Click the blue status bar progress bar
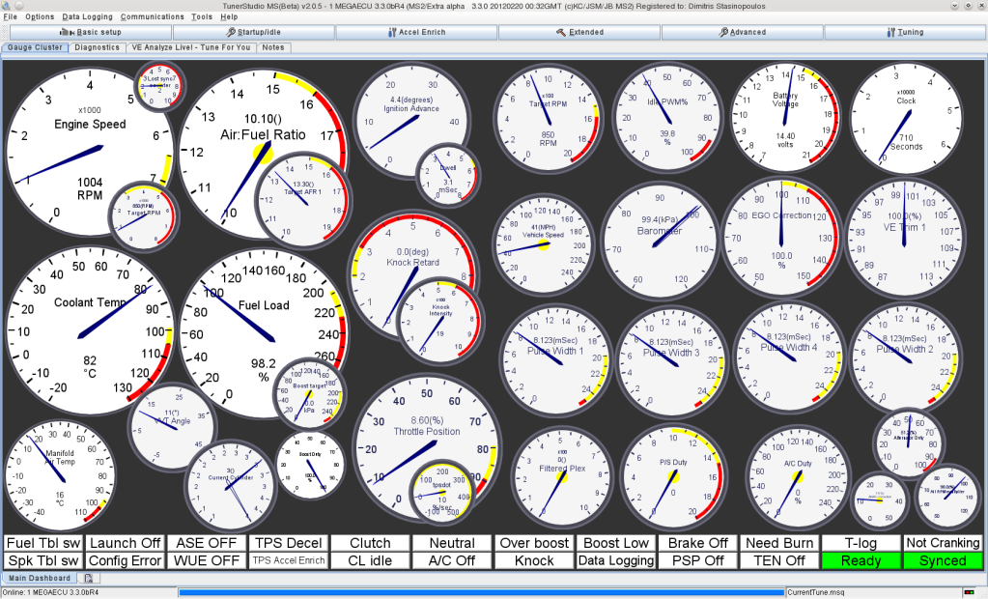Viewport: 988px width, 599px height. pyautogui.click(x=481, y=592)
